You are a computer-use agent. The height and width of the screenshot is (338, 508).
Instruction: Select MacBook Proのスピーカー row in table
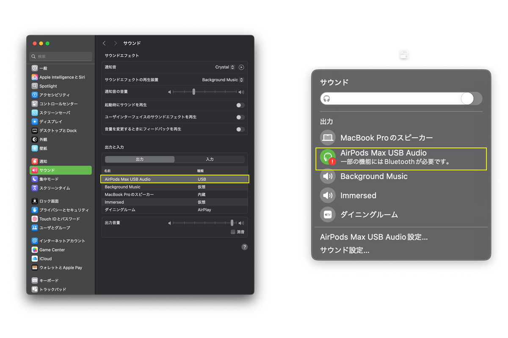pyautogui.click(x=175, y=194)
